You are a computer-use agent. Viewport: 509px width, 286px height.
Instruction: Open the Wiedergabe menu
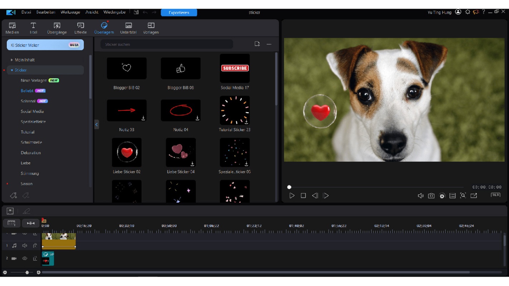pos(115,12)
